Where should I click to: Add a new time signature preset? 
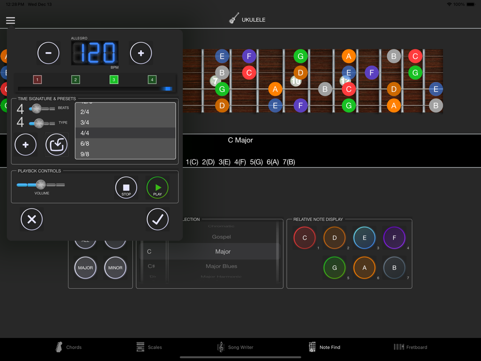[x=25, y=144]
